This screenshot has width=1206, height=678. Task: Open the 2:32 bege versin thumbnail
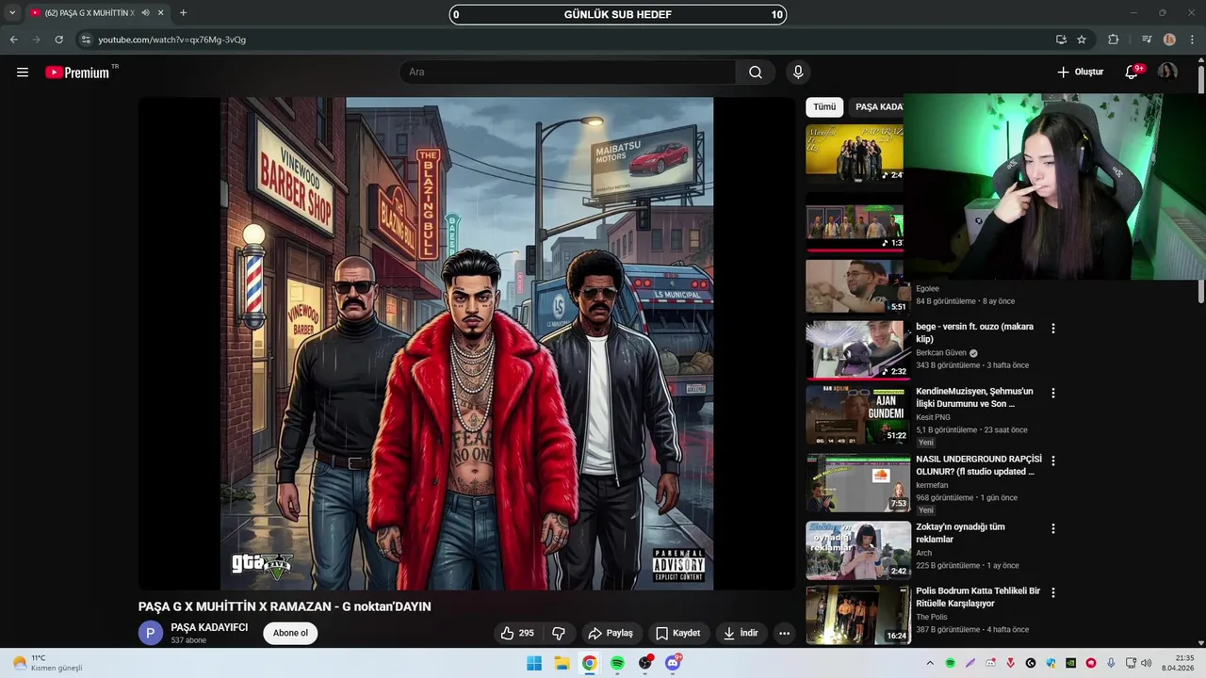click(857, 349)
